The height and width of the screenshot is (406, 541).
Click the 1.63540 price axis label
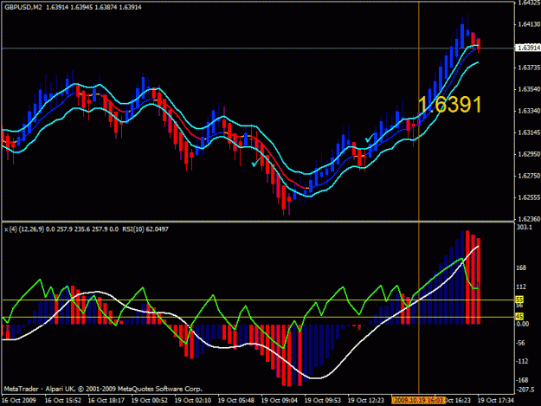pyautogui.click(x=529, y=89)
